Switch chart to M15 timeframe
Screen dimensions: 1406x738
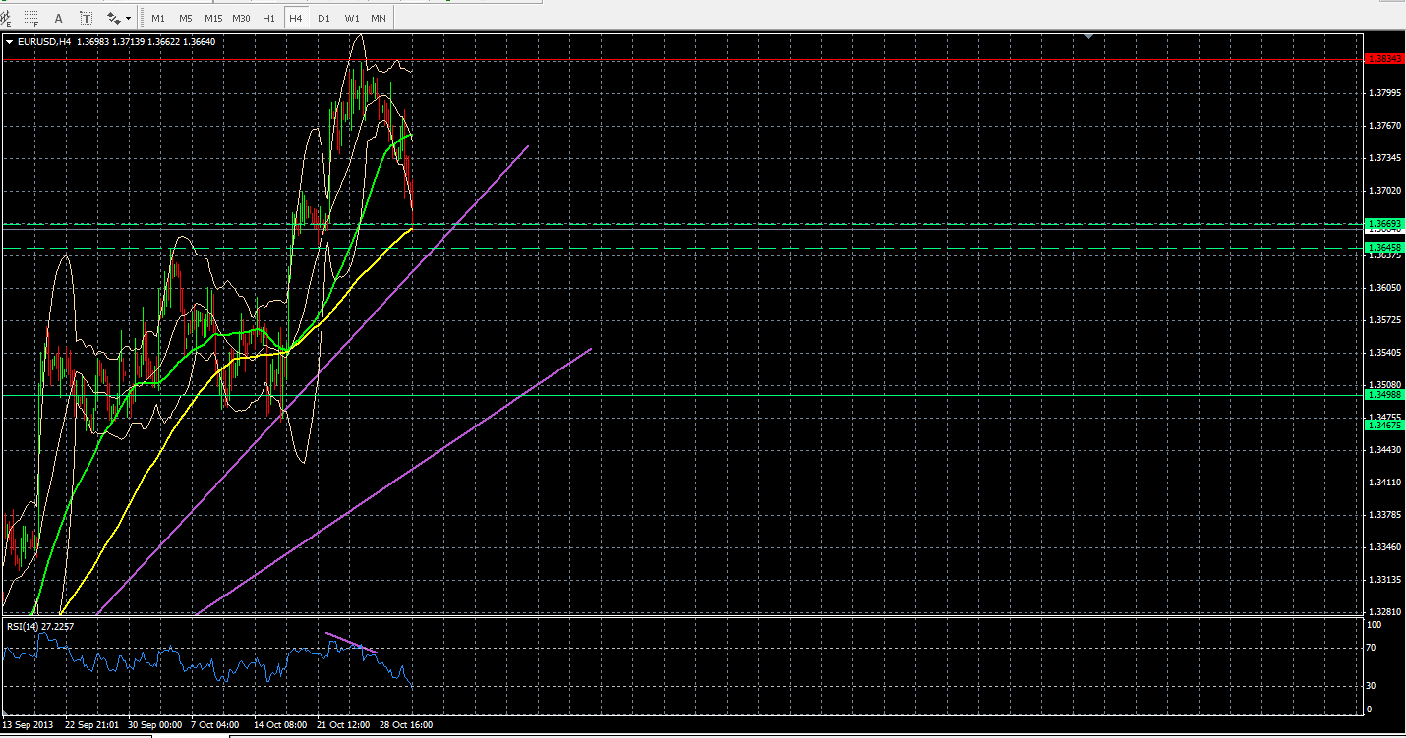213,18
